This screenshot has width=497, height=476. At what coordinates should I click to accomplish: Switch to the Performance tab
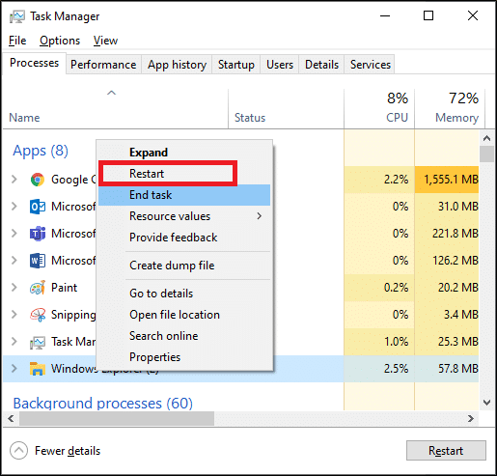click(103, 65)
